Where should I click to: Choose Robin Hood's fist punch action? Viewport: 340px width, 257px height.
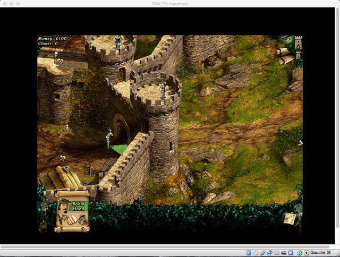[72, 219]
